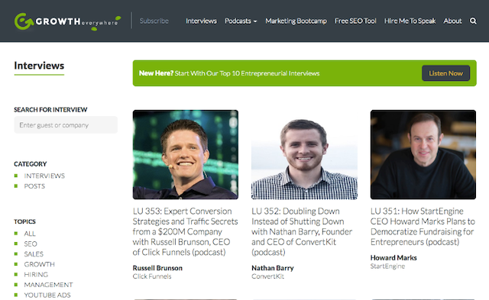Select the SEO topic filter

[x=31, y=244]
